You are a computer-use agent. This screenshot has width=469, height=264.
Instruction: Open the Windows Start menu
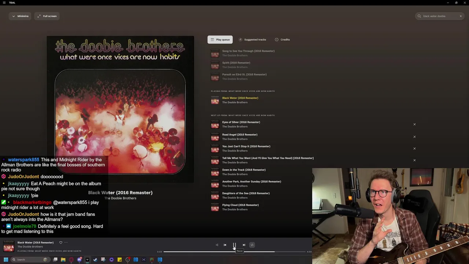pos(5,260)
